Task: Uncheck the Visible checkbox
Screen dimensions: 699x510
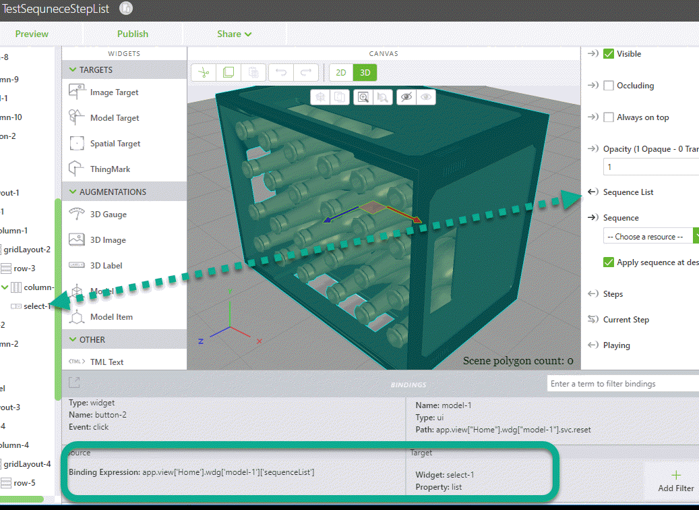Action: click(609, 54)
